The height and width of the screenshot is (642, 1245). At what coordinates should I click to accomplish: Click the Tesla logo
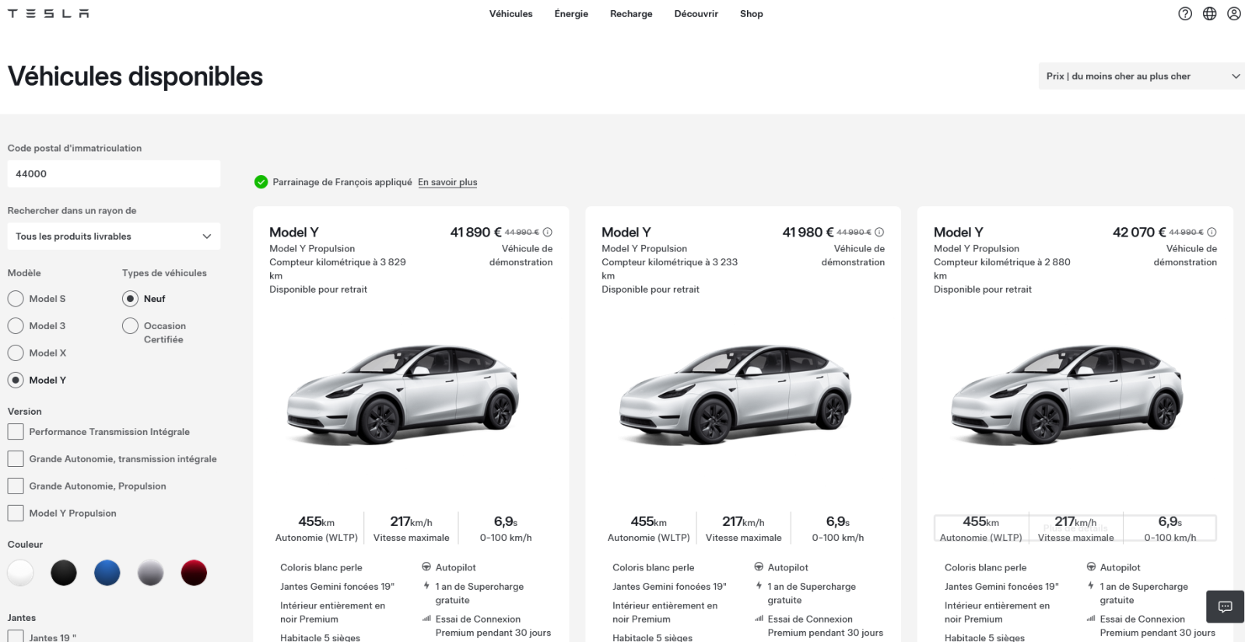pos(48,14)
